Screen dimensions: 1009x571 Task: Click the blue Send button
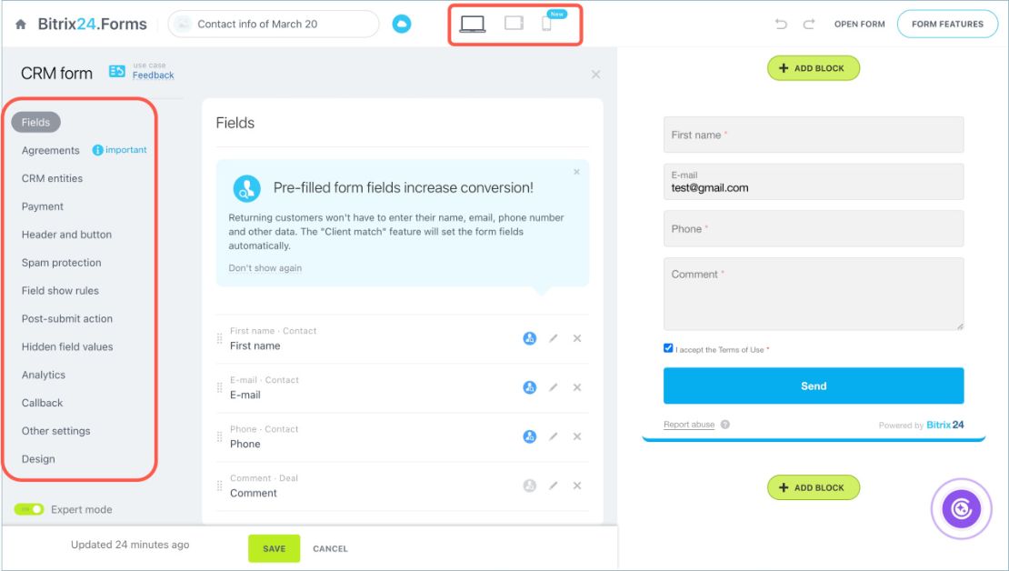click(814, 386)
